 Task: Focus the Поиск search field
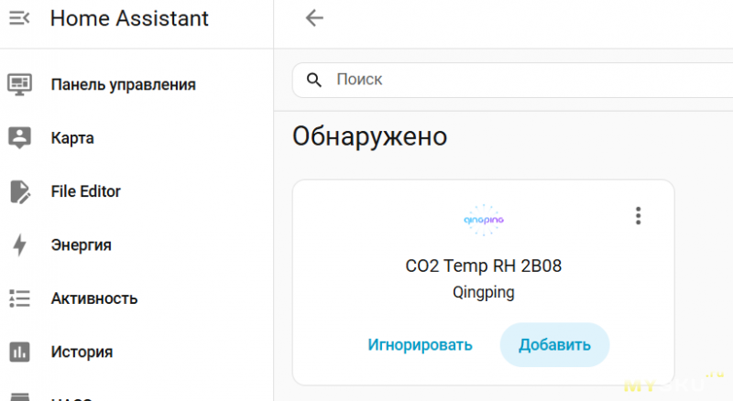point(513,80)
